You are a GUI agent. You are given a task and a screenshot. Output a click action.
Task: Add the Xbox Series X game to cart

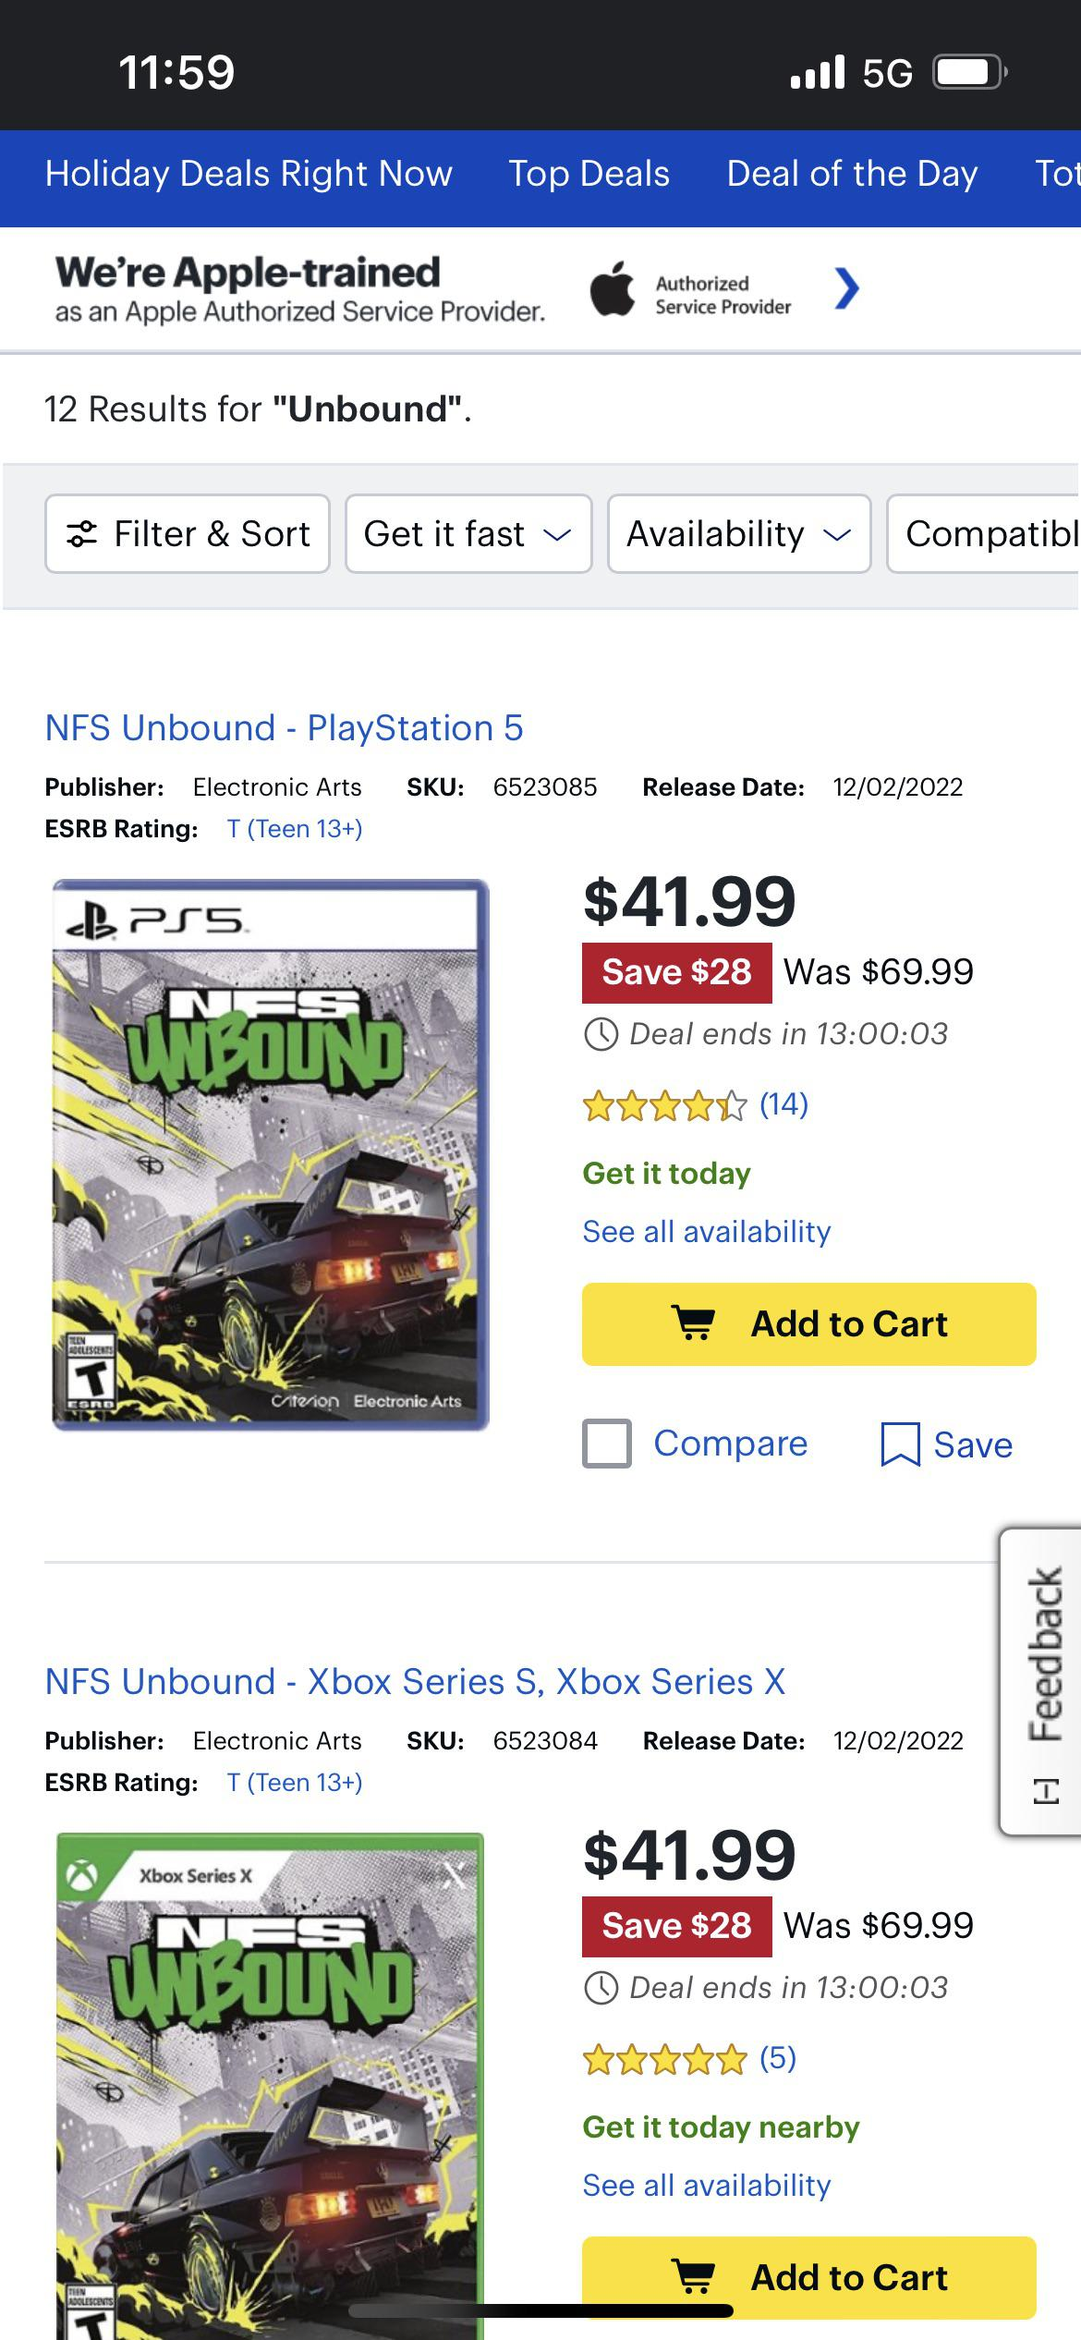click(x=808, y=2277)
